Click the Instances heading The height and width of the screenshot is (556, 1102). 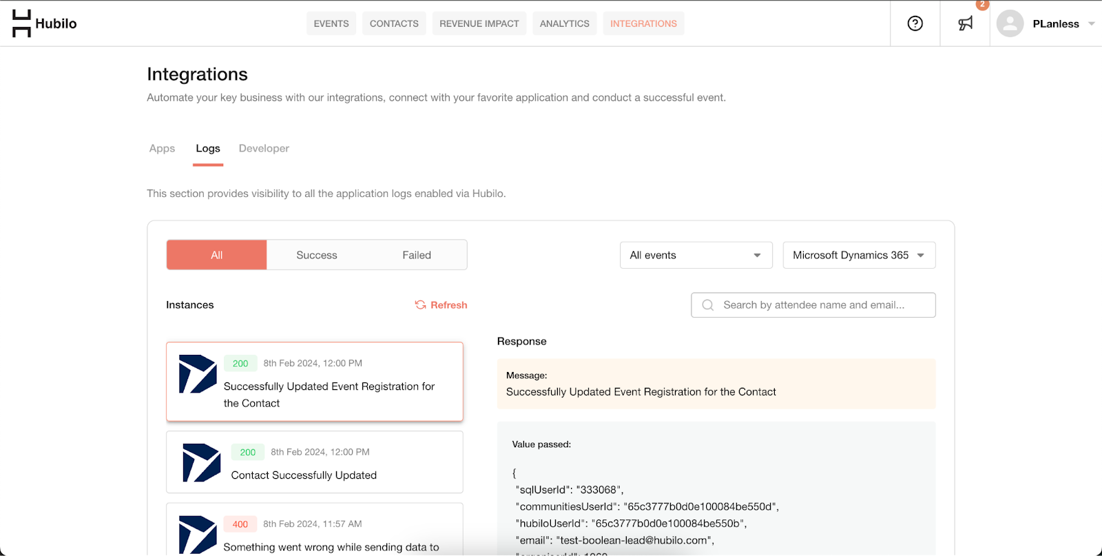click(x=190, y=305)
